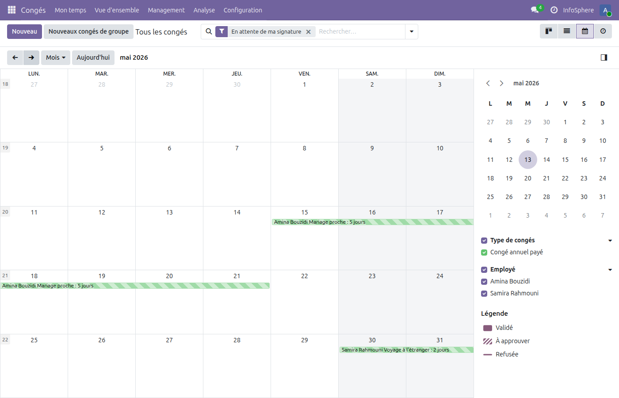Click the Nouveau button
Image resolution: width=619 pixels, height=398 pixels.
24,31
